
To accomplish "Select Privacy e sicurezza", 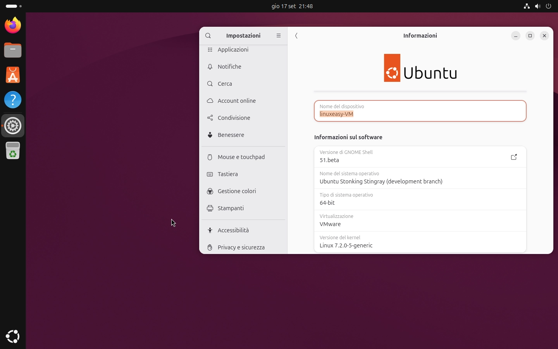I will [243, 247].
